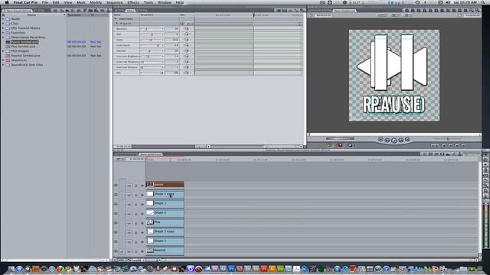Add keyframe for the Mix parameter
This screenshot has height=275, width=490.
point(187,73)
